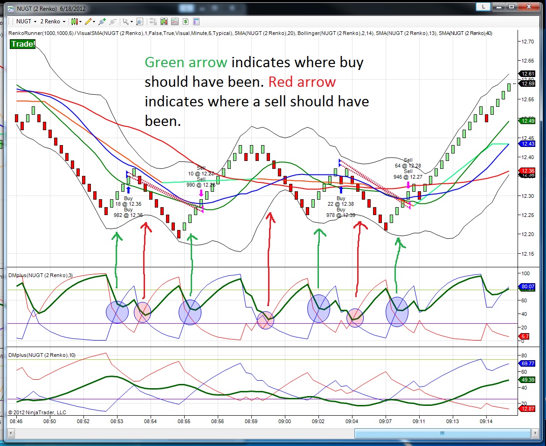Click the 09:00 time axis label
546x446 pixels.
[x=284, y=421]
